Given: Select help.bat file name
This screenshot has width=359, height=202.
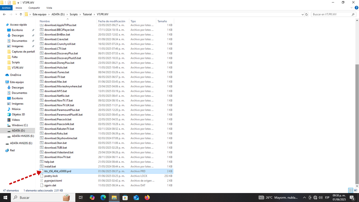Looking at the screenshot, I should point(49,162).
